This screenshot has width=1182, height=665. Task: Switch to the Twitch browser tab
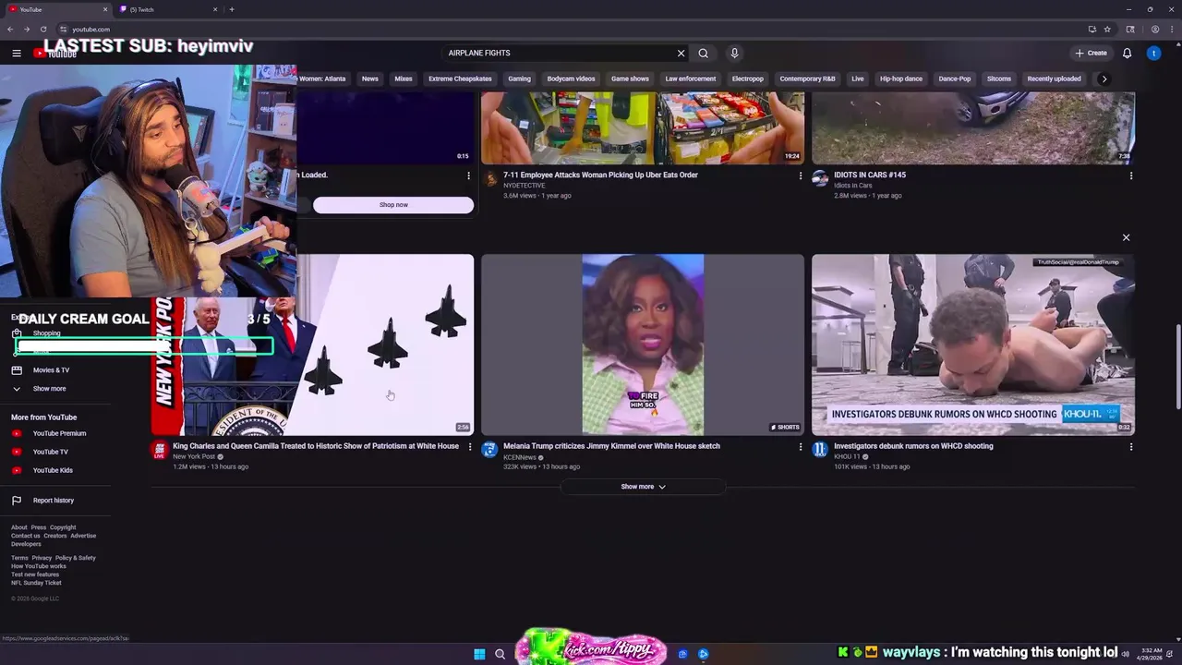pos(168,9)
